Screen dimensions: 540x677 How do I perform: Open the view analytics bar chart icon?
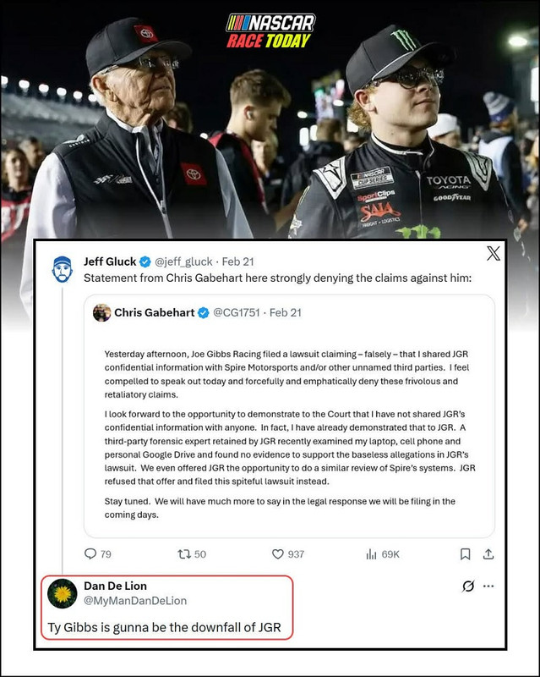(371, 554)
